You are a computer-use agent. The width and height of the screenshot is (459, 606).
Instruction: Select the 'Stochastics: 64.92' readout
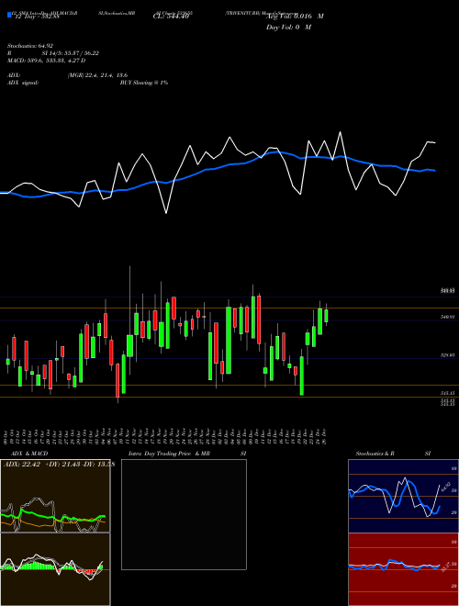point(30,46)
